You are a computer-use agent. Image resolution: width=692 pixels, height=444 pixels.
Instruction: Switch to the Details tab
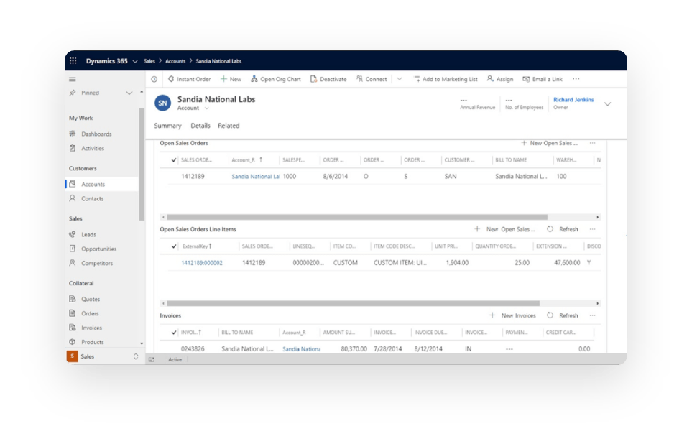point(200,126)
